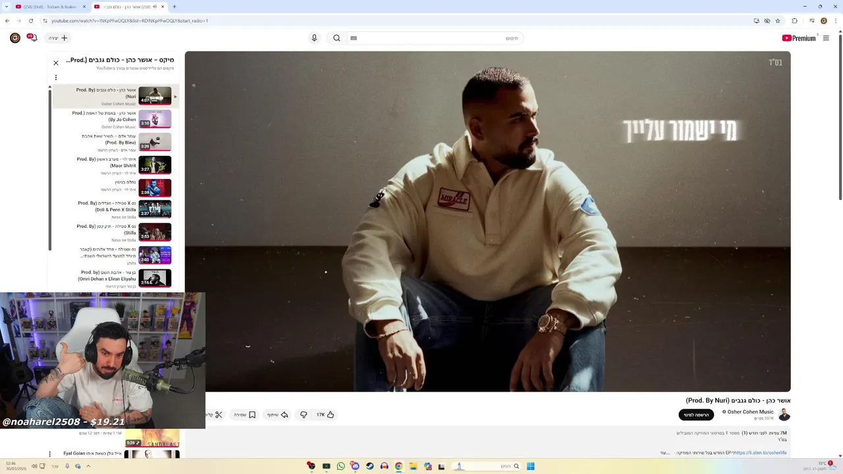Switch to the Tristam & Braken browser tab
This screenshot has width=843, height=474.
49,7
